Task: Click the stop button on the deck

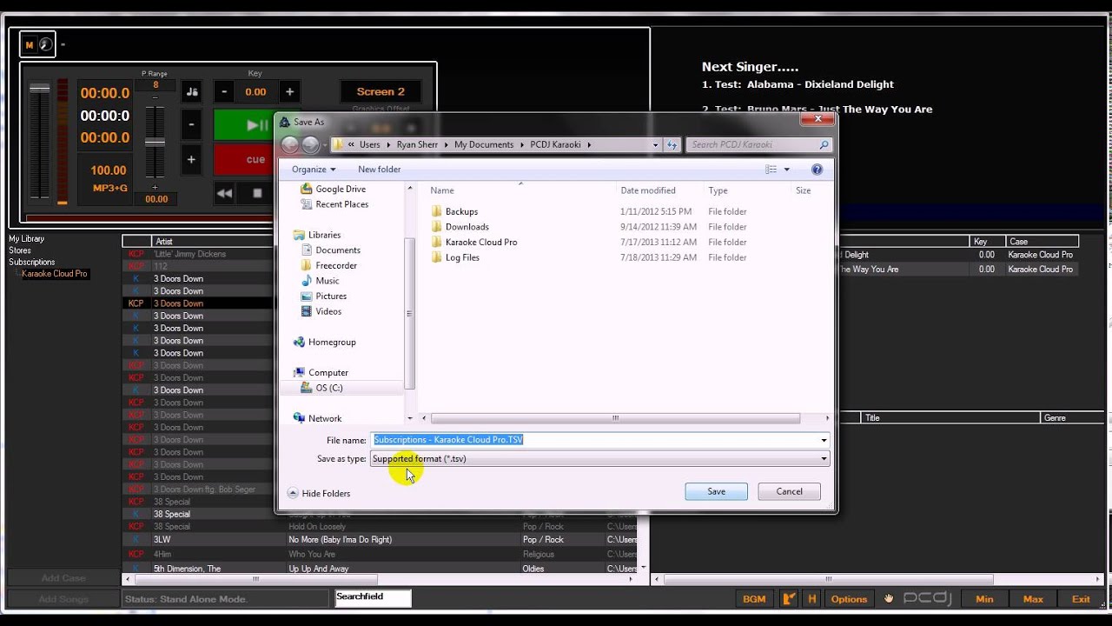Action: point(257,193)
